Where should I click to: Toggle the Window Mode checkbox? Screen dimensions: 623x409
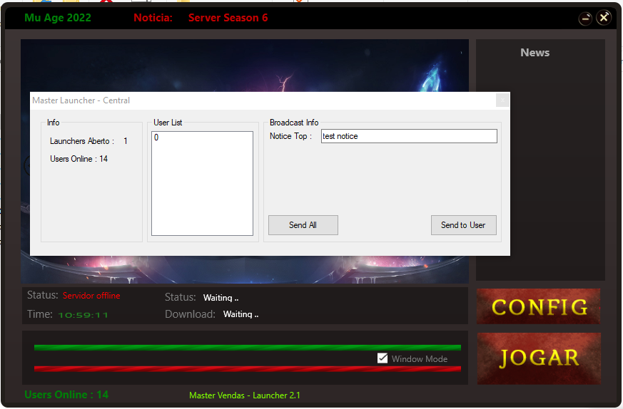point(383,358)
